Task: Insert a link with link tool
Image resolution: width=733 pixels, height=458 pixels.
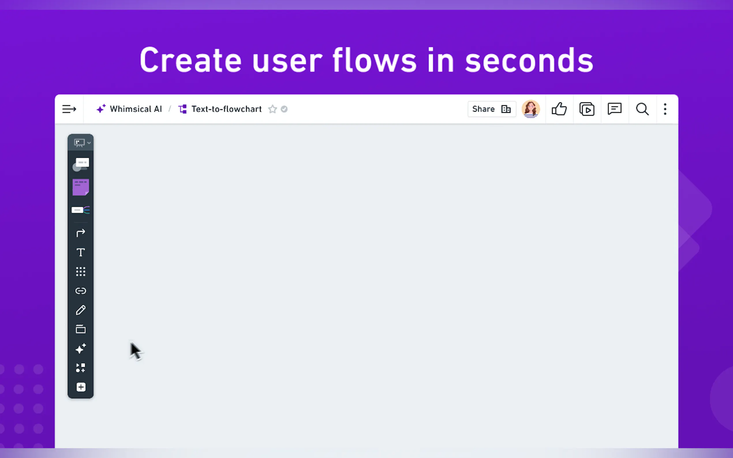Action: coord(81,291)
